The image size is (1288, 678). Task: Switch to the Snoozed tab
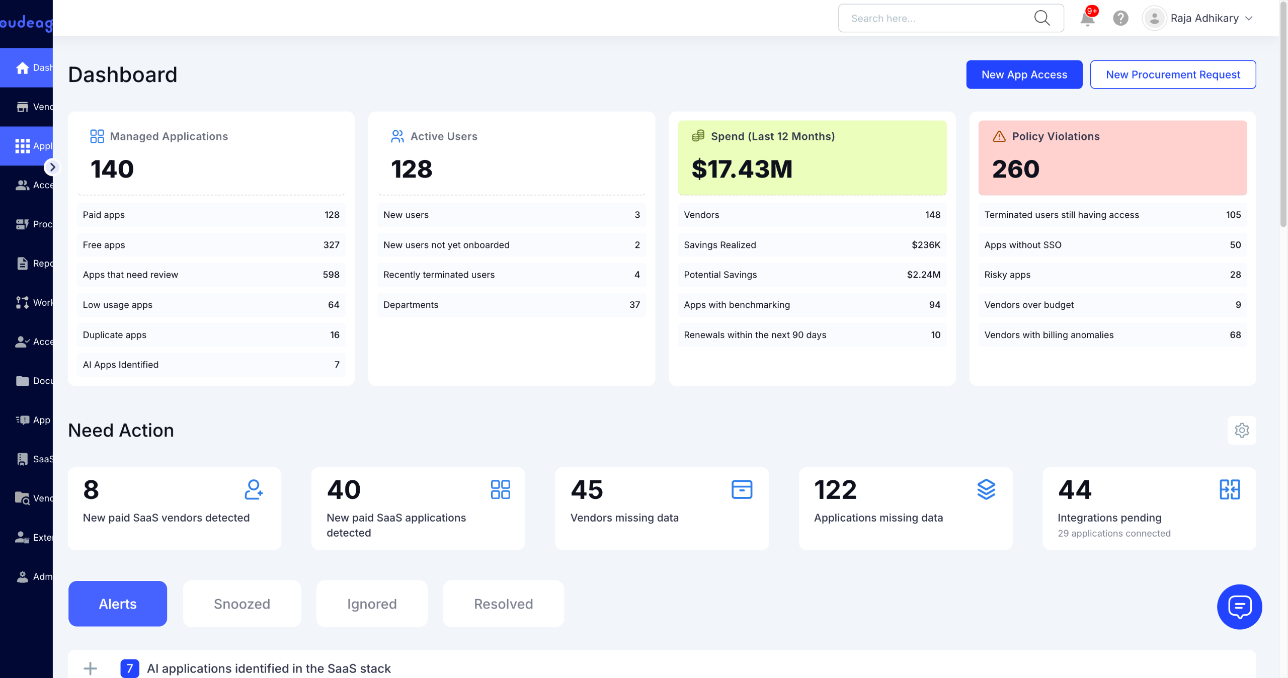coord(242,604)
